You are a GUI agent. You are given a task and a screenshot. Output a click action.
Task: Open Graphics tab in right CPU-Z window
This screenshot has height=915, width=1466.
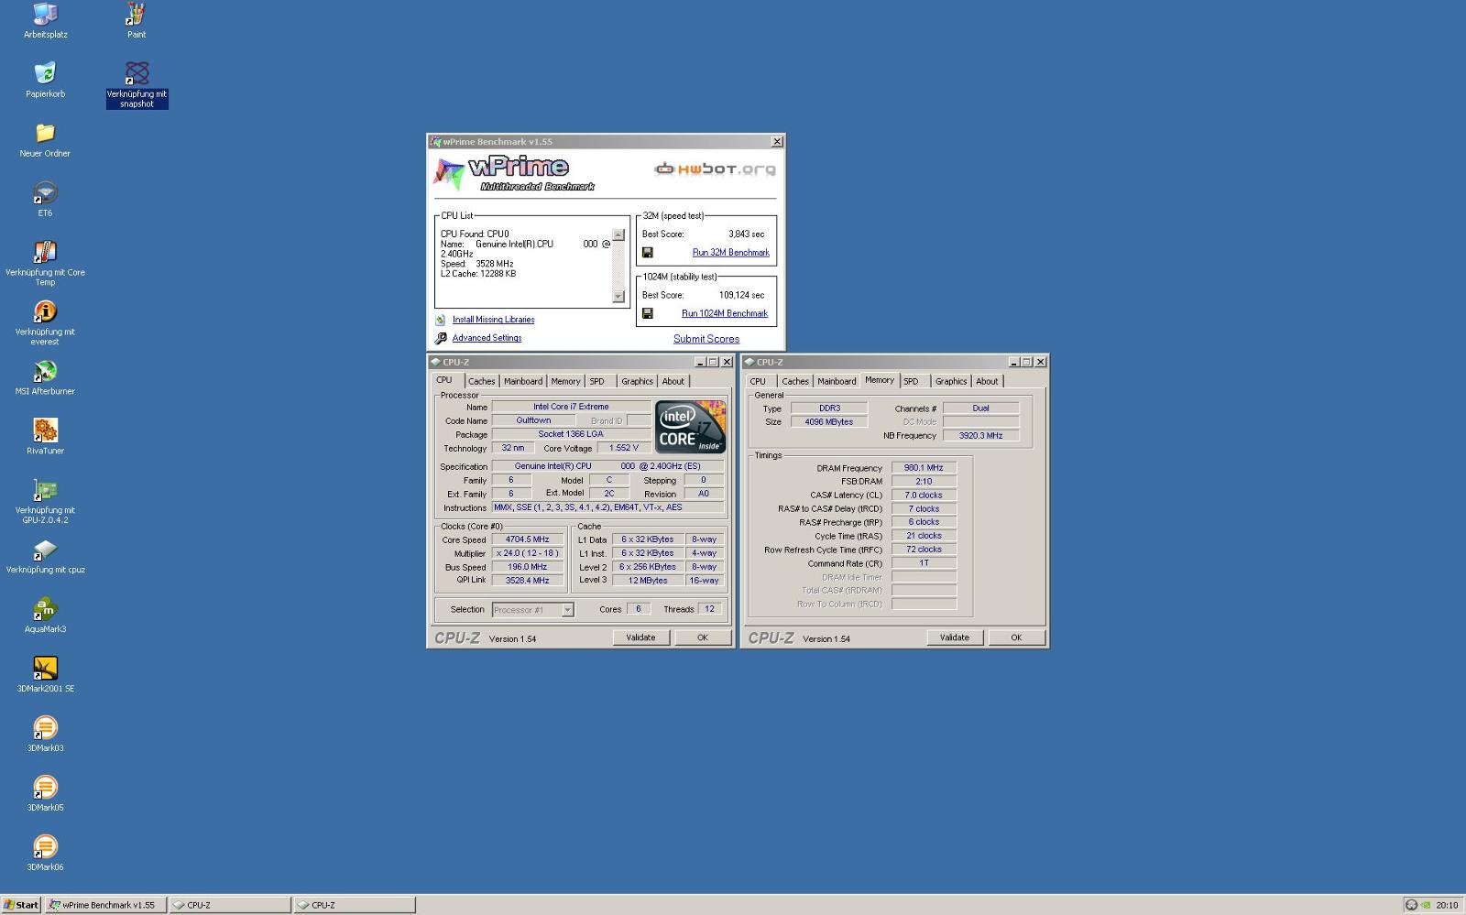click(951, 382)
